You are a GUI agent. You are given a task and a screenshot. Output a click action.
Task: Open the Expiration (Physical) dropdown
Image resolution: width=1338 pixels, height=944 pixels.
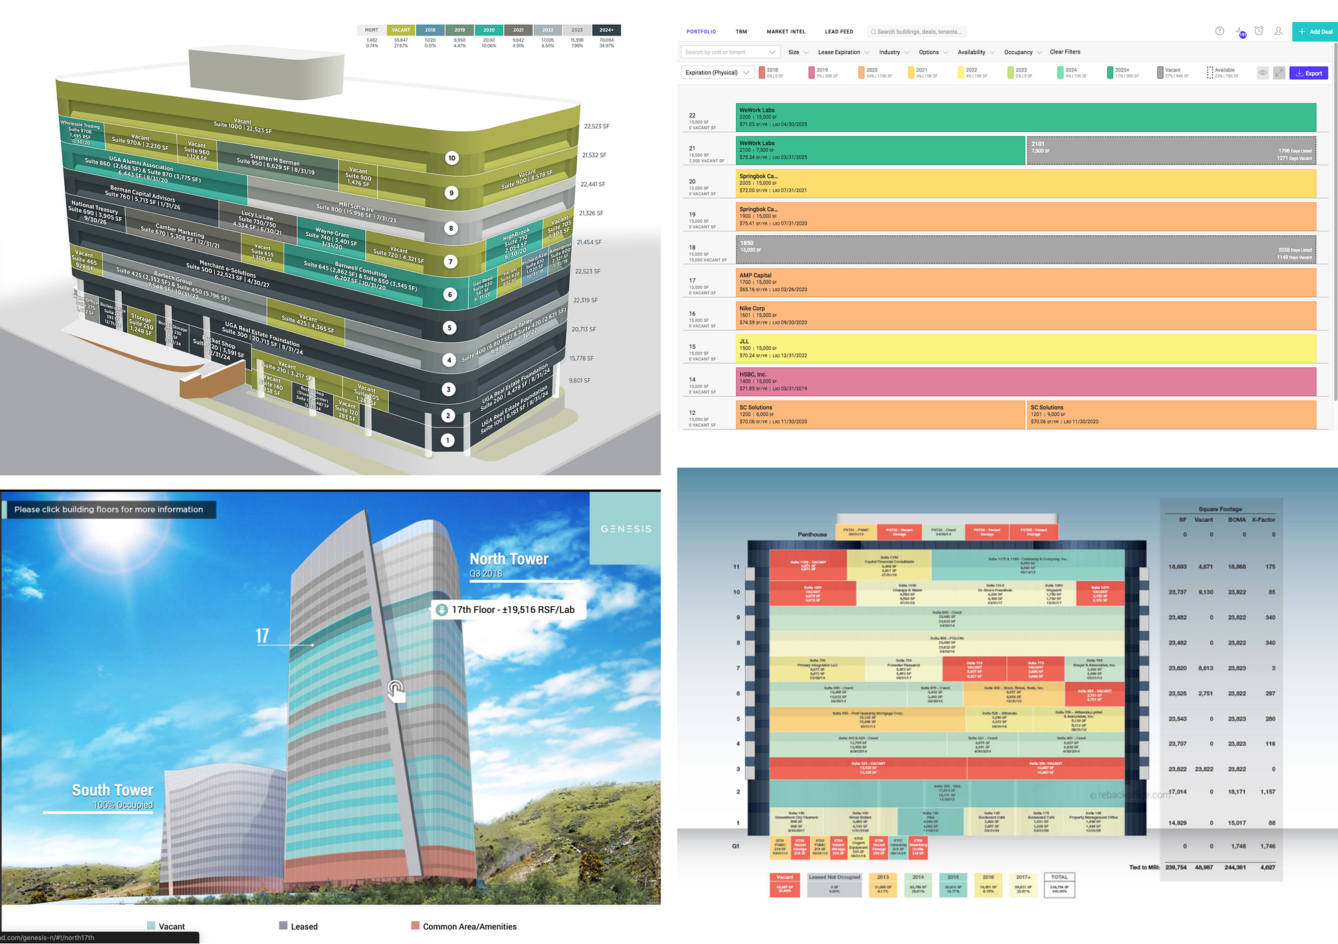pos(718,72)
